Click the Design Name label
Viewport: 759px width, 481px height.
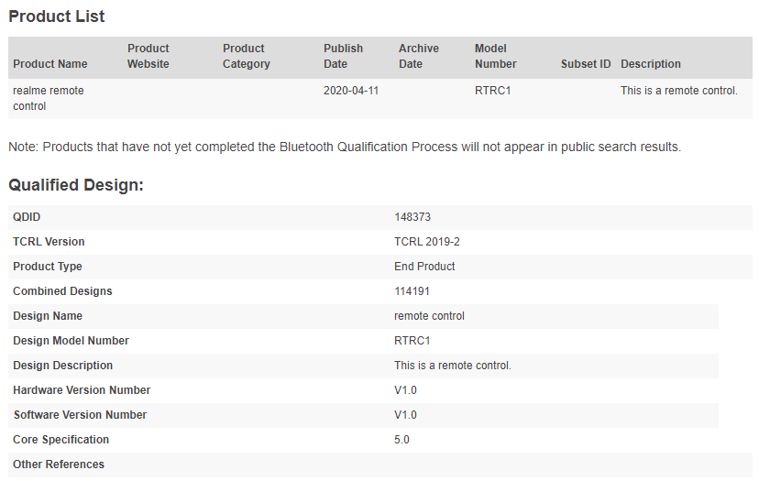pyautogui.click(x=48, y=315)
